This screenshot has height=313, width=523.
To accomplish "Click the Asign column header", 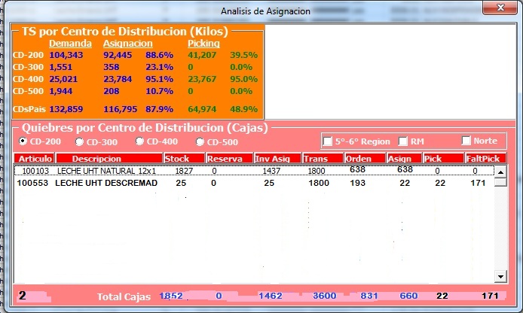I will [x=404, y=159].
